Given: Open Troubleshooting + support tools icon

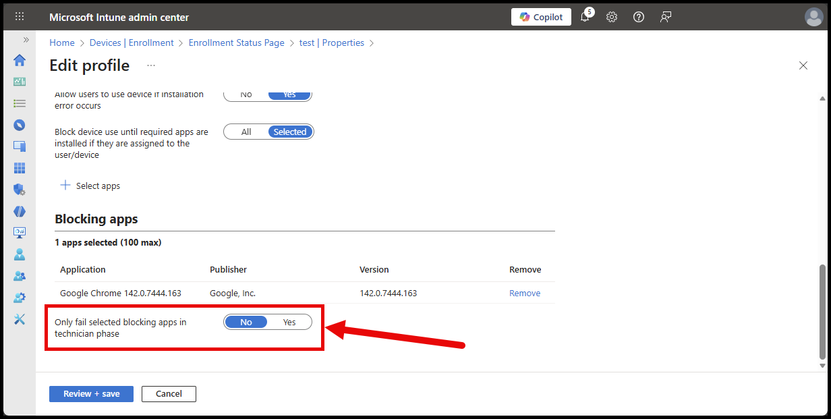Looking at the screenshot, I should coord(20,319).
